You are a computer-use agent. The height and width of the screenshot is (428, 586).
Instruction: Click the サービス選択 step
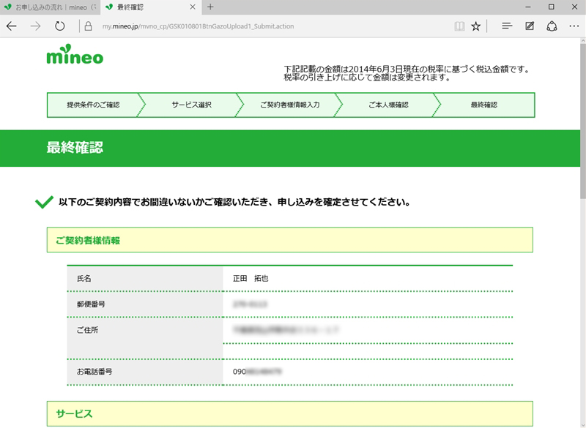coord(191,105)
